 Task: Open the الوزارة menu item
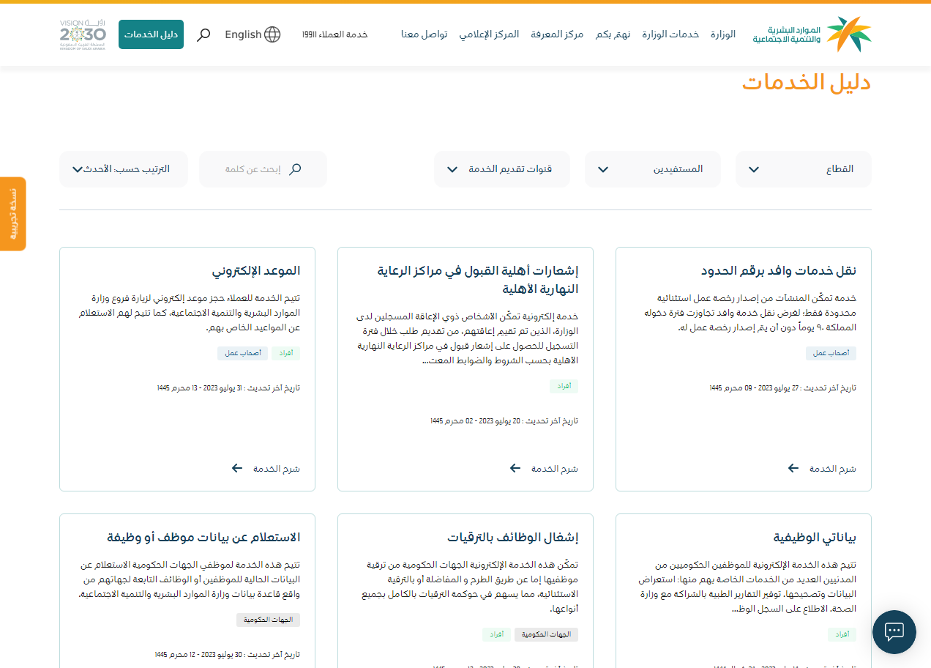[x=722, y=34]
